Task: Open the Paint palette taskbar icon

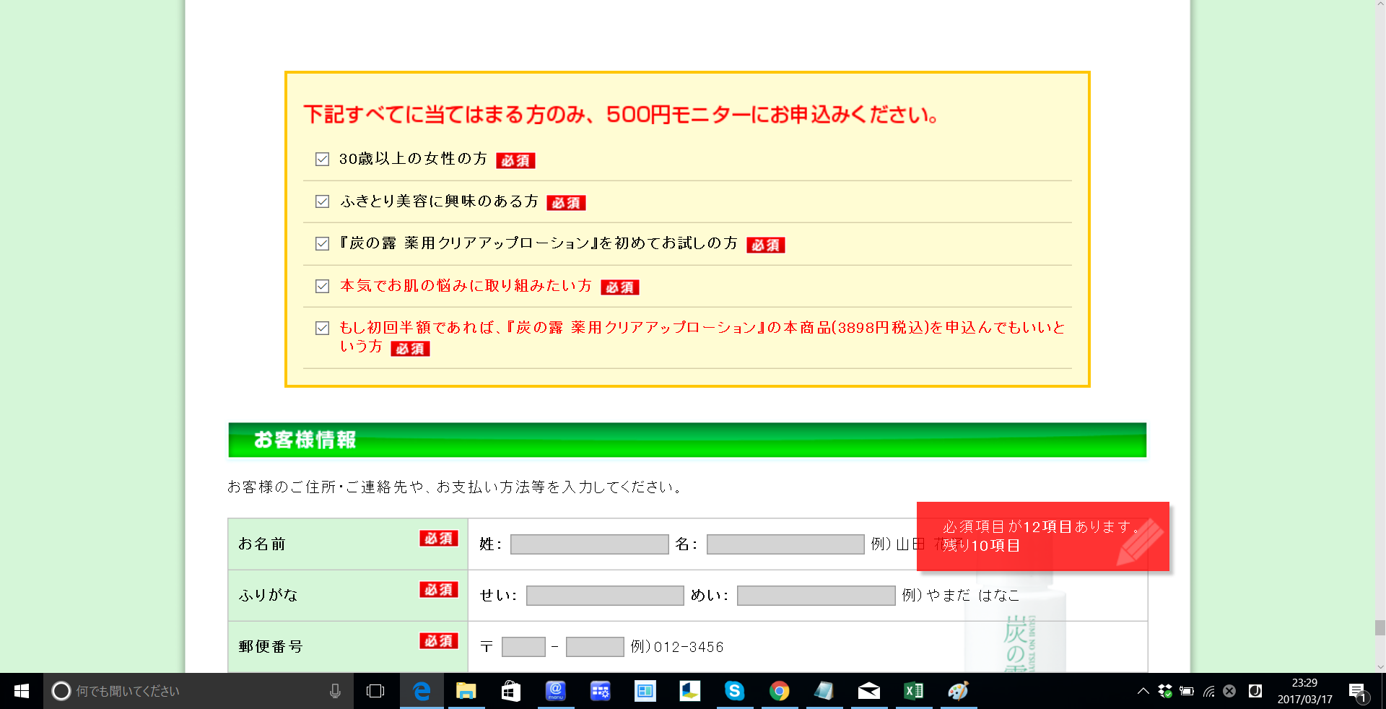Action: pos(959,691)
